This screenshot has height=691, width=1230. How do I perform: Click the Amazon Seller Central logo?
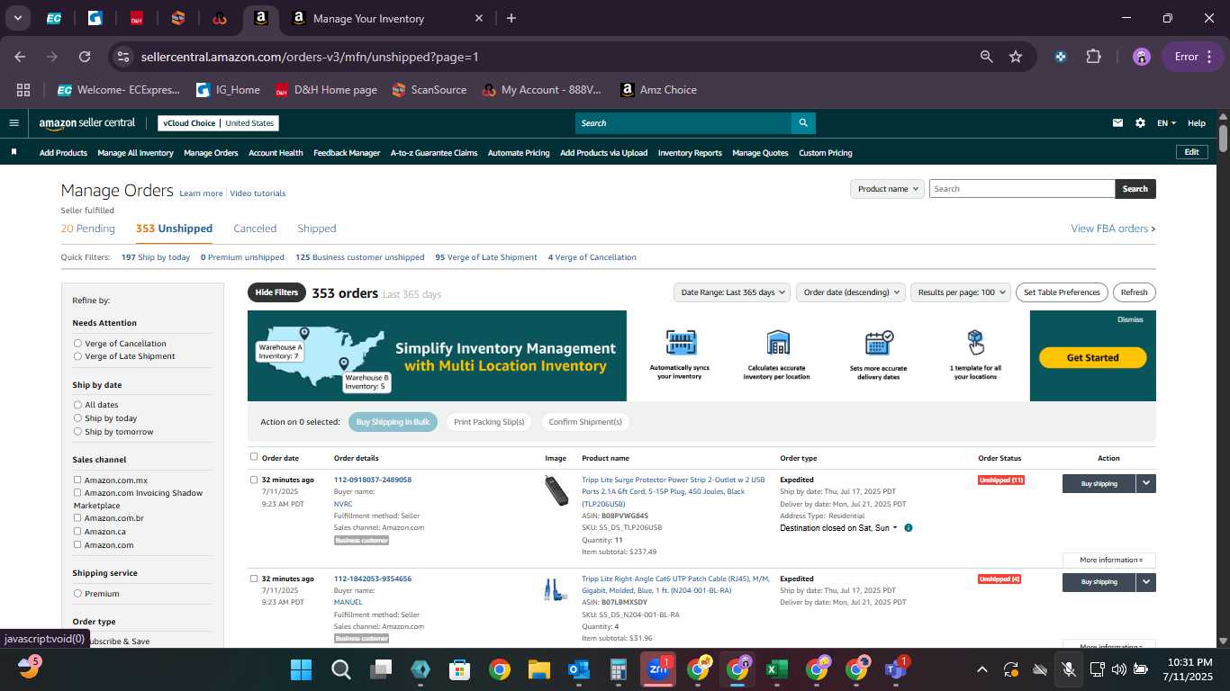pyautogui.click(x=87, y=123)
